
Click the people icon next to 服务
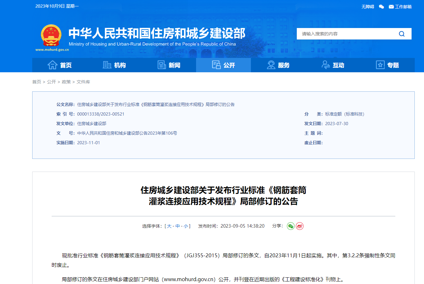(271, 65)
